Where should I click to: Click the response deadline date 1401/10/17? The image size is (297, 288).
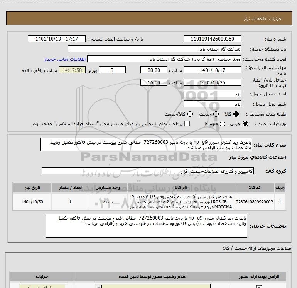tap(212, 70)
